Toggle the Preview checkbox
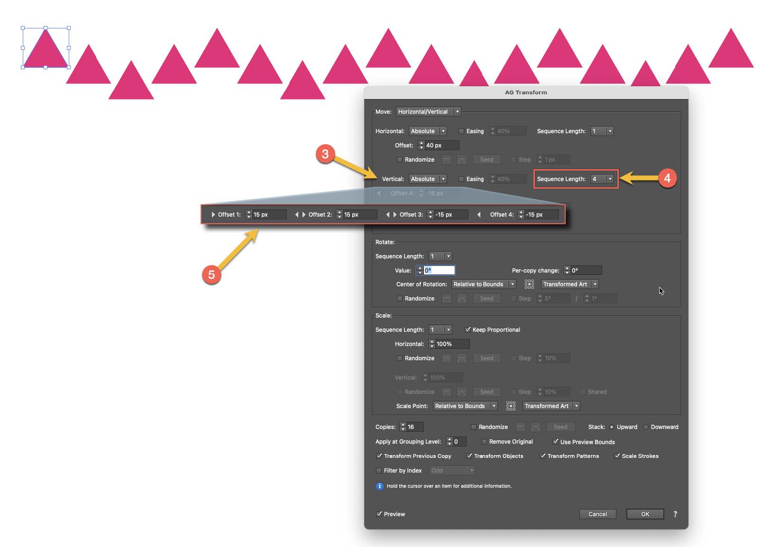Image resolution: width=771 pixels, height=547 pixels. coord(379,514)
